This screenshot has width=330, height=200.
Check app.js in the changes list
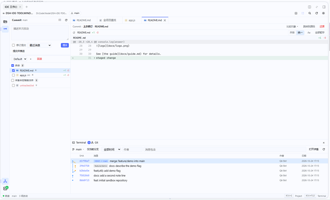pos(13,75)
